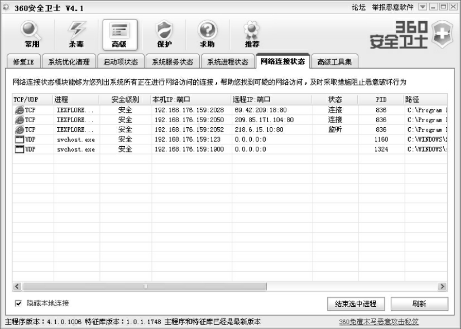Image resolution: width=461 pixels, height=329 pixels.
Task: Open the 保护 shield section
Action: tap(164, 34)
